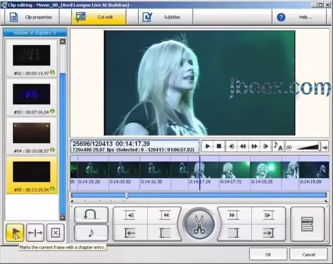The width and height of the screenshot is (333, 264).
Task: Jump to next scene double-arrow button
Action: [x=234, y=215]
